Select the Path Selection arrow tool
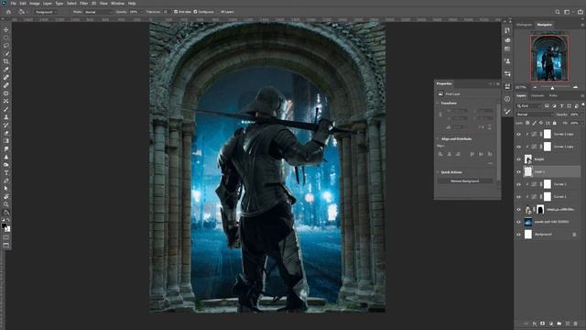The height and width of the screenshot is (330, 586). pyautogui.click(x=6, y=188)
